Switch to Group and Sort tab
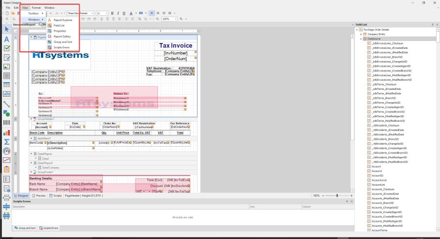Image resolution: width=440 pixels, height=239 pixels. pos(25,228)
